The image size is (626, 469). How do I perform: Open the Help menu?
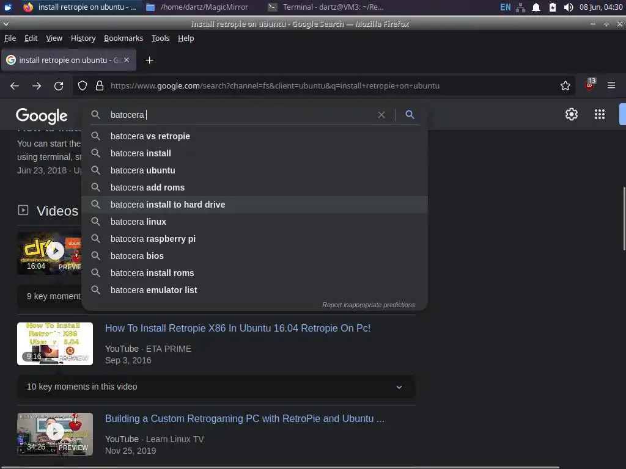[x=186, y=38]
